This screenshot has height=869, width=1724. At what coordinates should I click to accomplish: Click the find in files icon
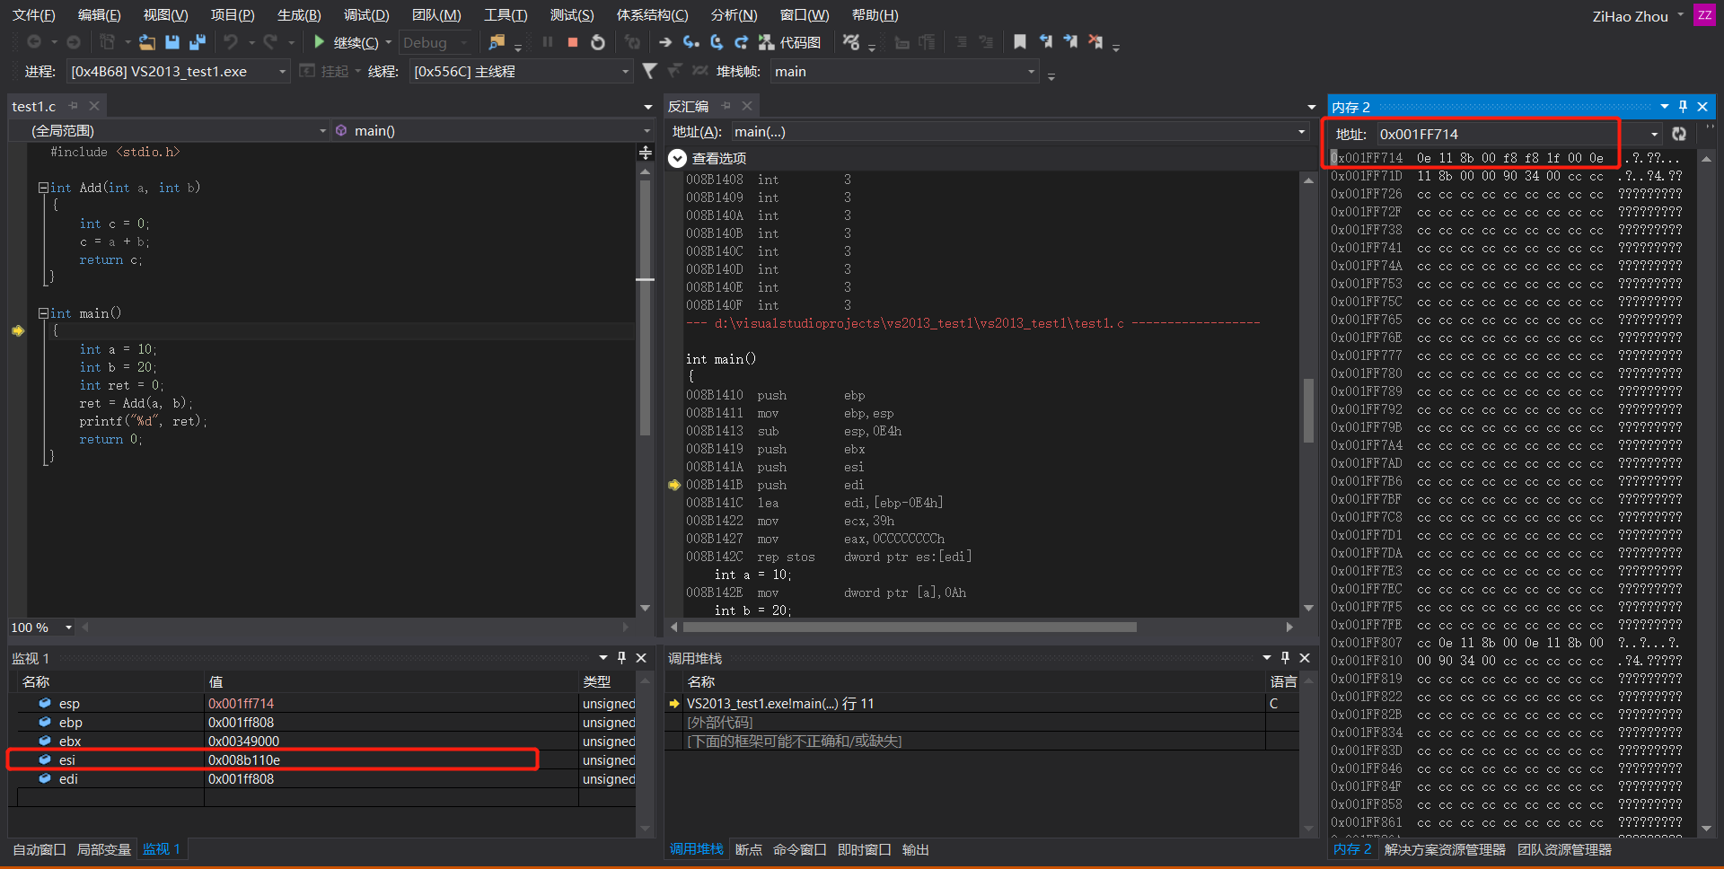[497, 42]
